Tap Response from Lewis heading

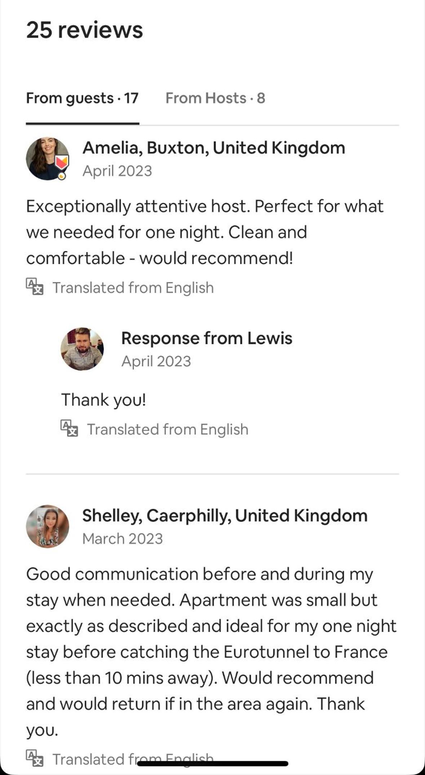pyautogui.click(x=207, y=338)
